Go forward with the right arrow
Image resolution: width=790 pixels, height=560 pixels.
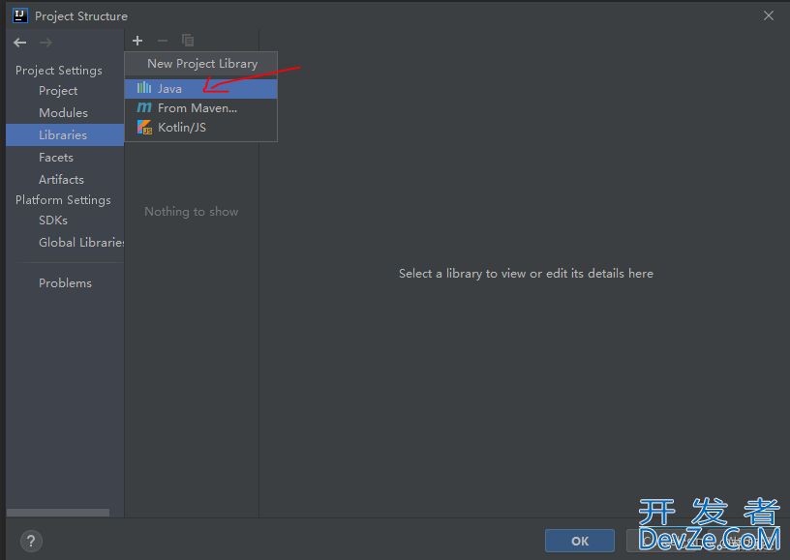coord(46,43)
